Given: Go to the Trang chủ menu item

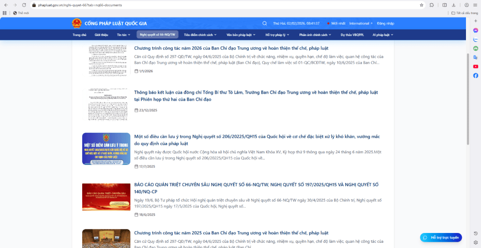Looking at the screenshot, I should 79,35.
